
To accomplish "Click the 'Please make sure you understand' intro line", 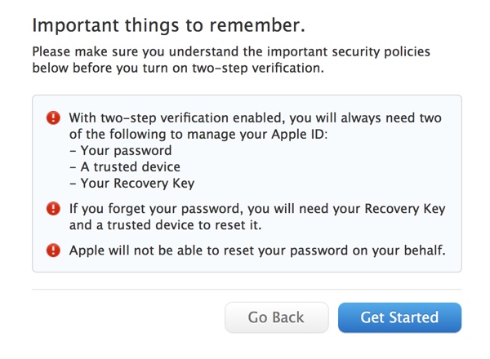I will point(230,52).
